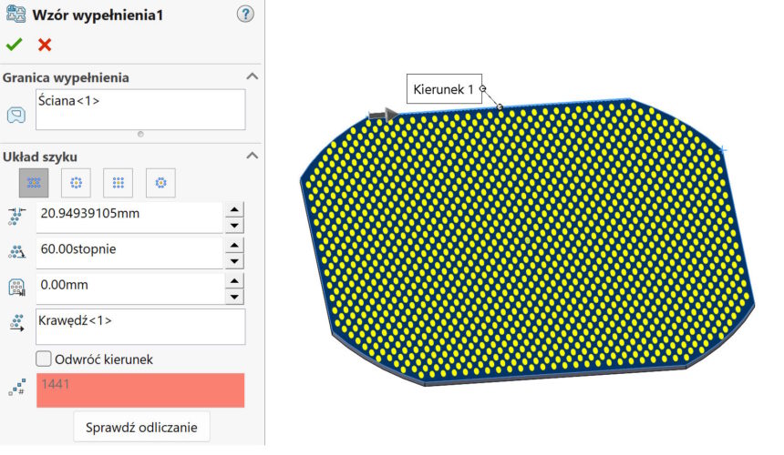This screenshot has width=784, height=455.
Task: Open help for Wzór wypełnienia1
Action: tap(244, 15)
